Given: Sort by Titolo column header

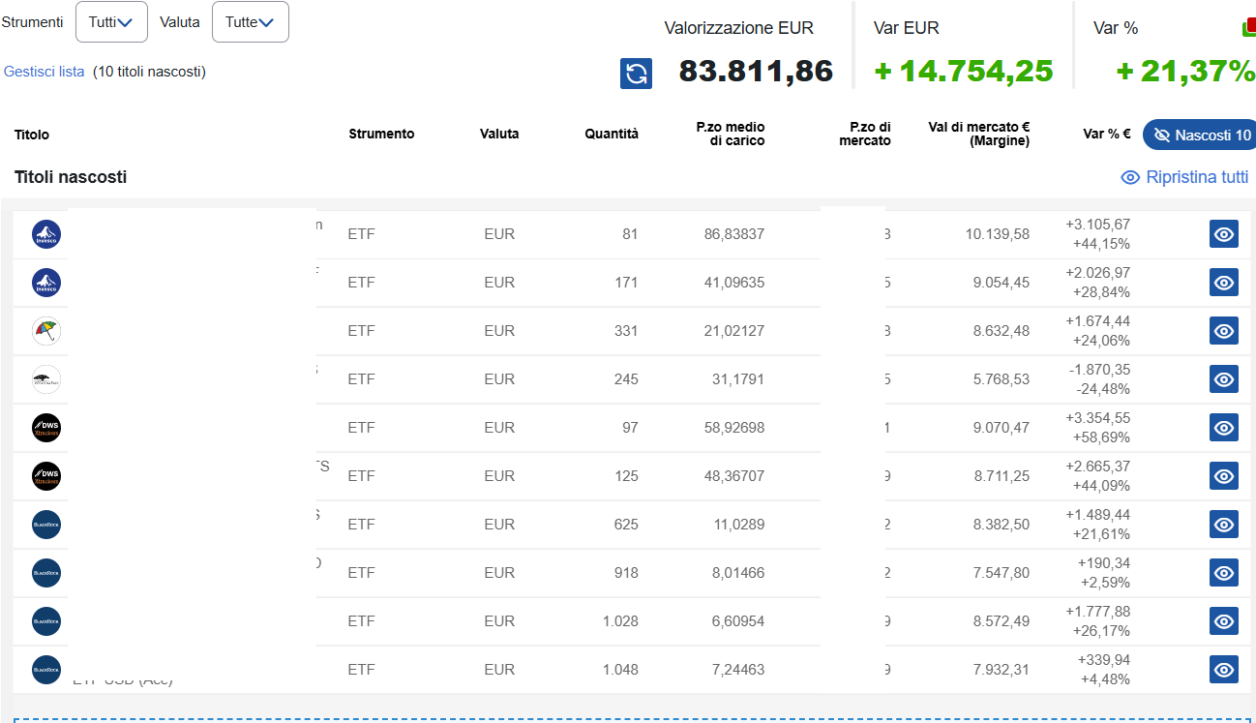Looking at the screenshot, I should [x=32, y=135].
